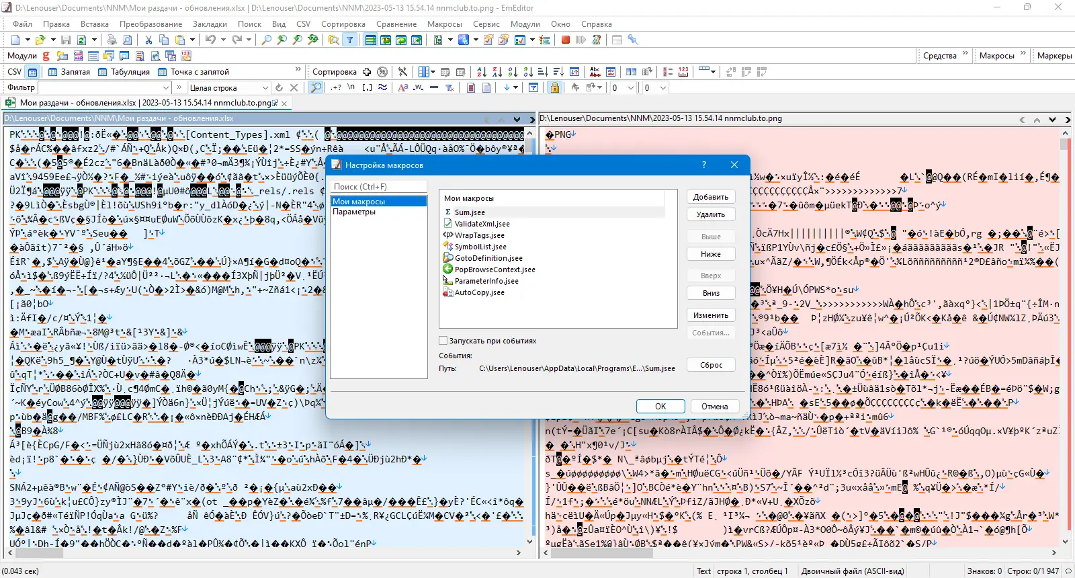Toggle the match case Aa filter option
This screenshot has height=578, width=1075.
click(x=402, y=88)
